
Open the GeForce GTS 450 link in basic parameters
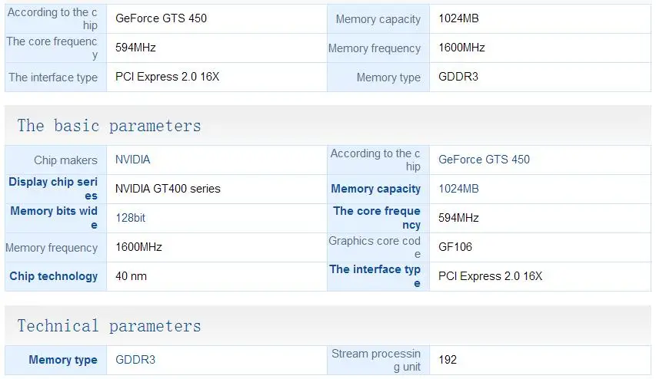click(484, 160)
